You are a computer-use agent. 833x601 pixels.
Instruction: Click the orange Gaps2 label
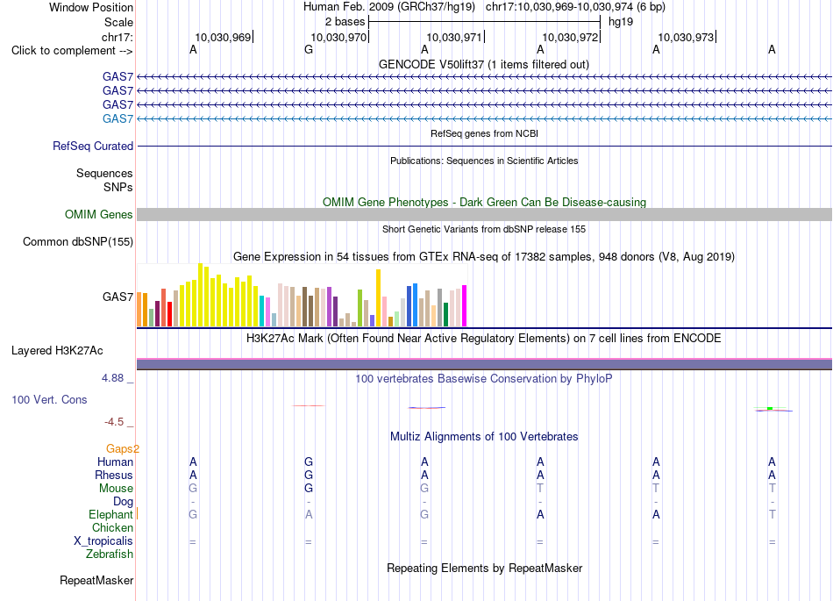coord(122,449)
